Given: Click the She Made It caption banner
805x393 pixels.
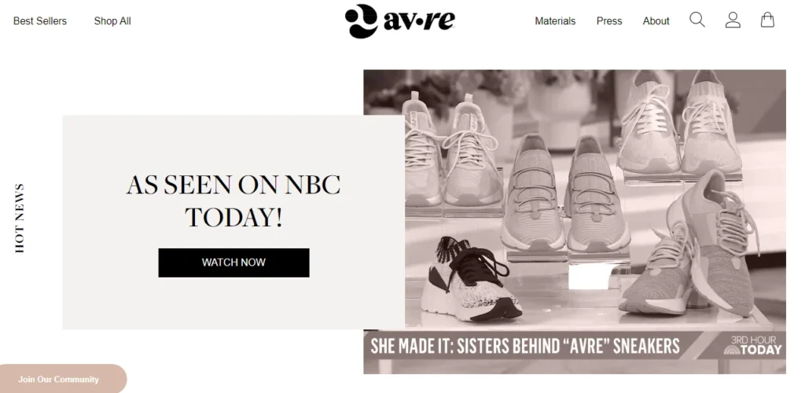Looking at the screenshot, I should 524,345.
